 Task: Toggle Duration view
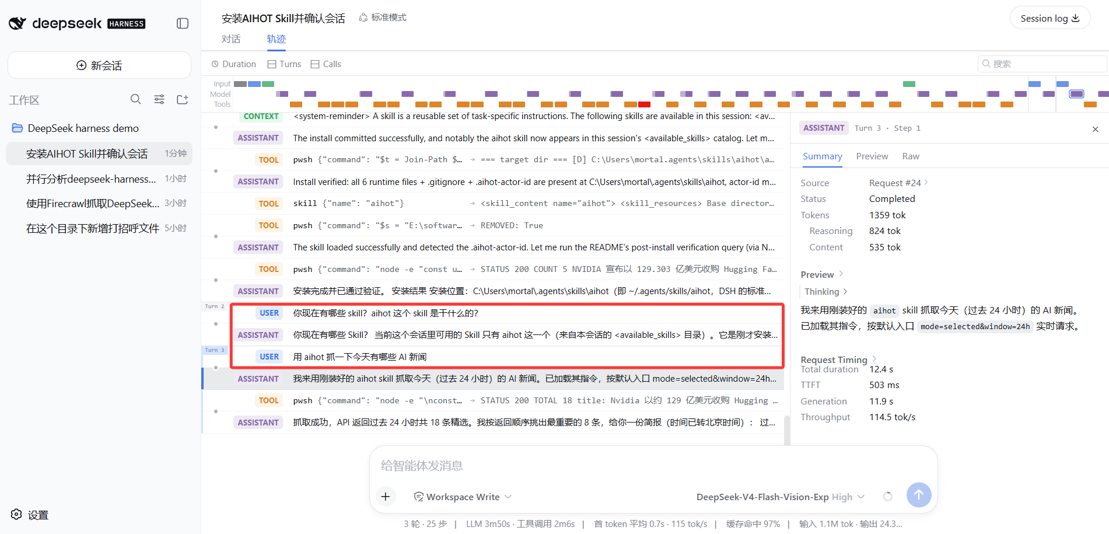(233, 64)
